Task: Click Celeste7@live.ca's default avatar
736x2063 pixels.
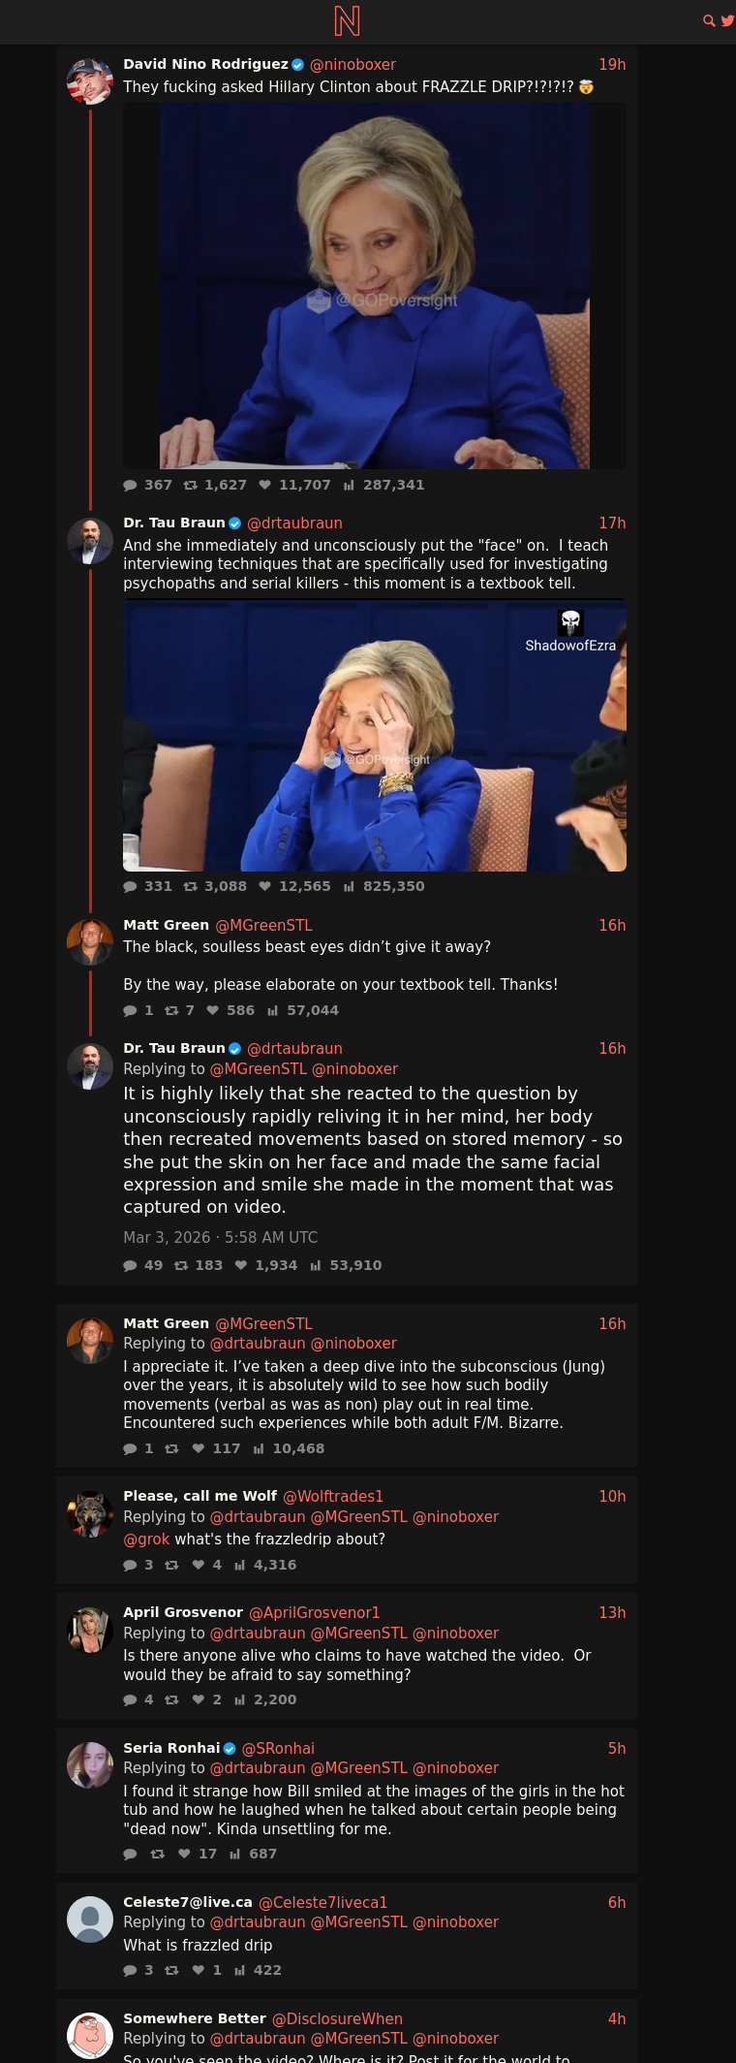Action: [x=90, y=1920]
